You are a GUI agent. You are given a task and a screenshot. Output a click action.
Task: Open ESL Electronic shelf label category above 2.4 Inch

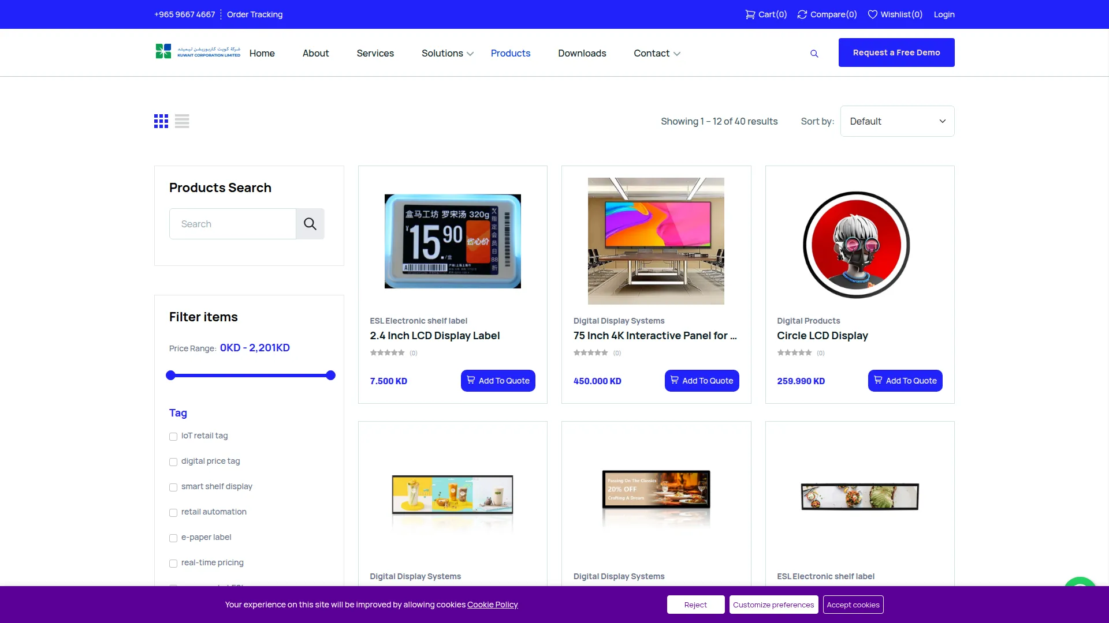point(419,321)
